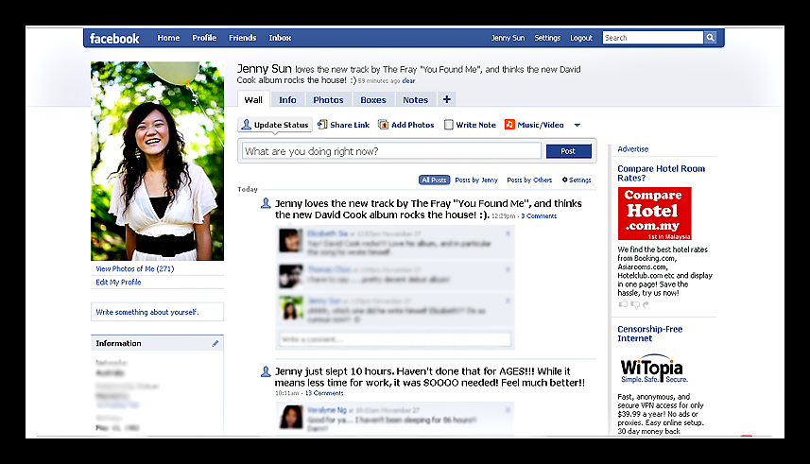Click the Add Photos label
This screenshot has width=810, height=464.
click(x=413, y=125)
